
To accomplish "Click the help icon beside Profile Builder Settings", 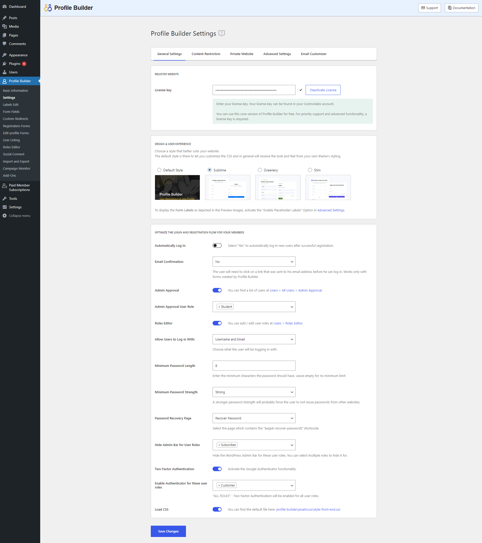I will (222, 33).
